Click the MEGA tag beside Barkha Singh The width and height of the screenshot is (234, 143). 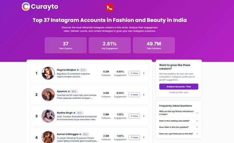click(80, 113)
